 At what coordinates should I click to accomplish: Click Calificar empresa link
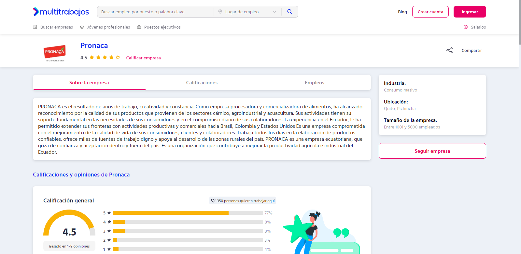tap(143, 58)
